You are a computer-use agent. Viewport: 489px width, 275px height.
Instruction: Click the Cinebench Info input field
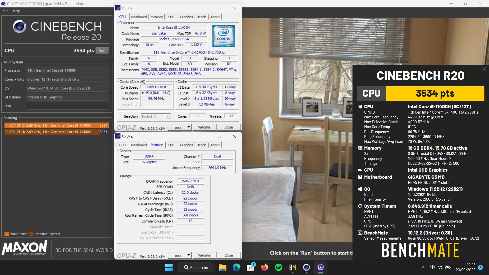pos(67,106)
